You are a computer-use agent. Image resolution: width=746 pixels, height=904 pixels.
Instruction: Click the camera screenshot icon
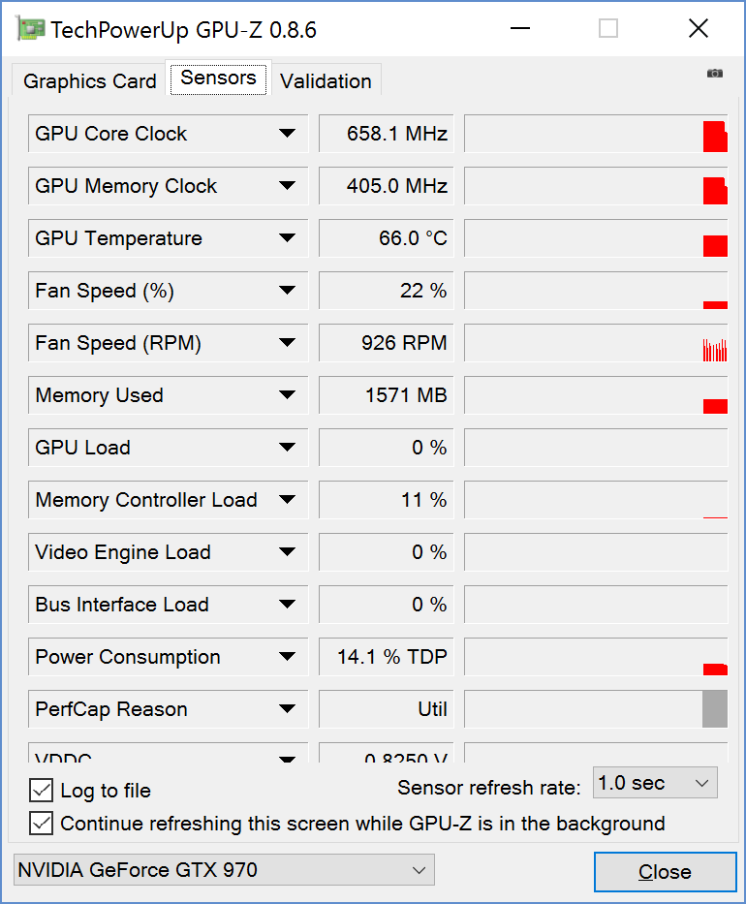click(x=714, y=74)
